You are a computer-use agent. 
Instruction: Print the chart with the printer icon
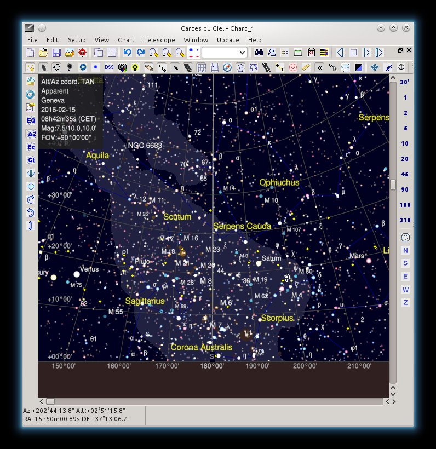point(70,53)
